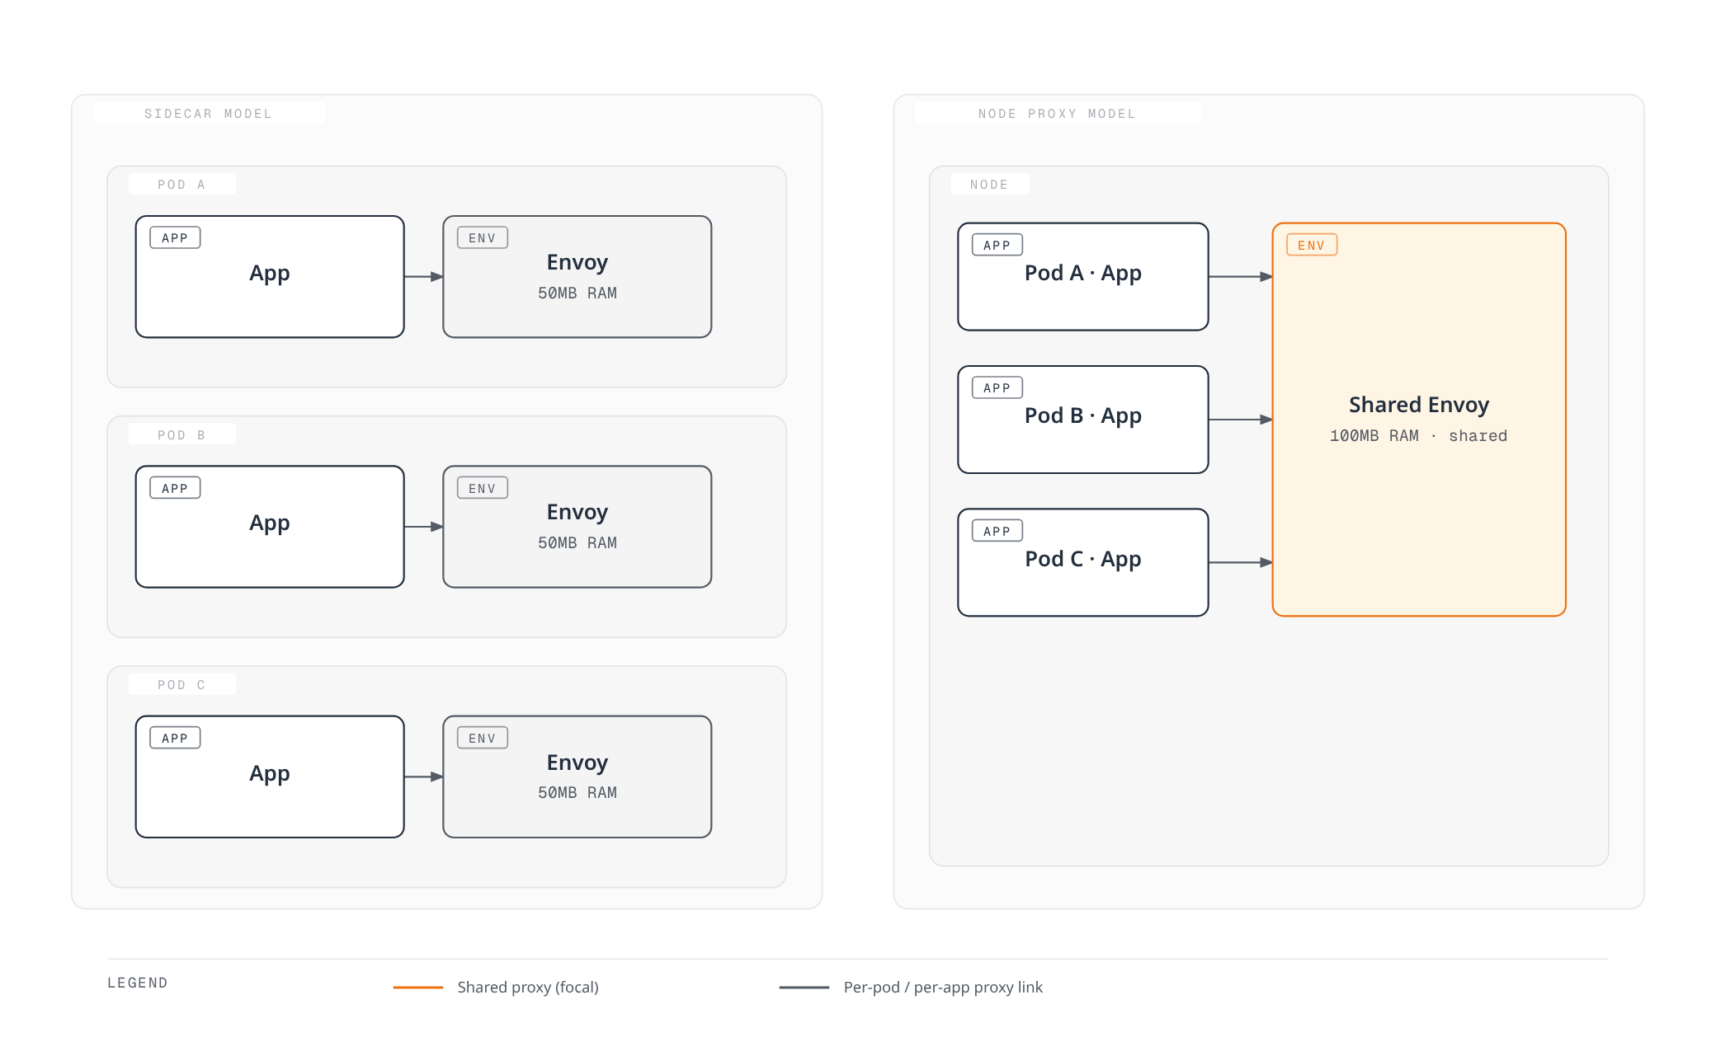Select the Pod A · App box

[1083, 277]
